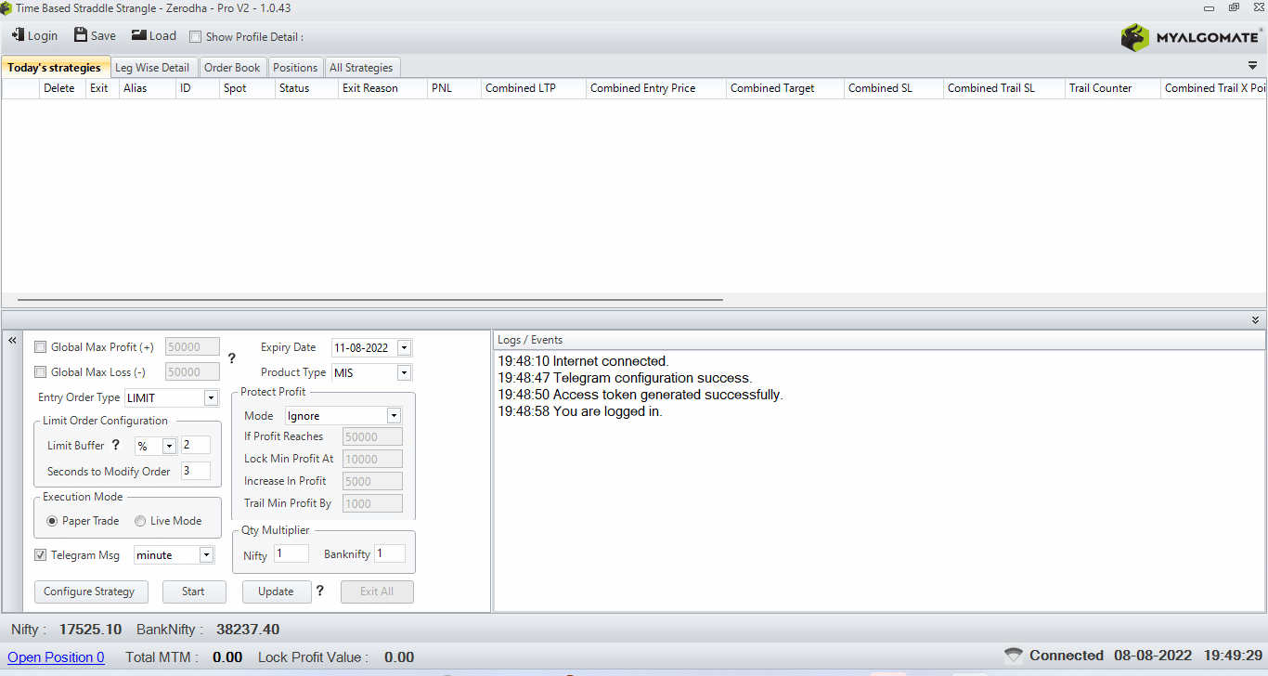This screenshot has height=676, width=1268.
Task: Enable Show Profile Detail checkbox
Action: [195, 37]
